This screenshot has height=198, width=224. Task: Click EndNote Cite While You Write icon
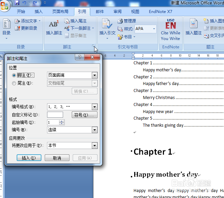(171, 29)
